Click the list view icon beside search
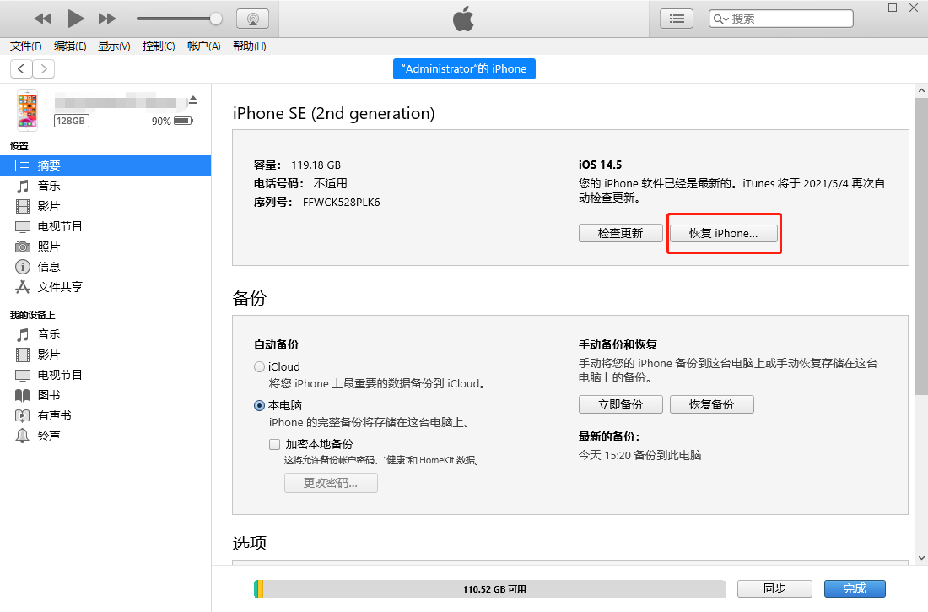 676,19
